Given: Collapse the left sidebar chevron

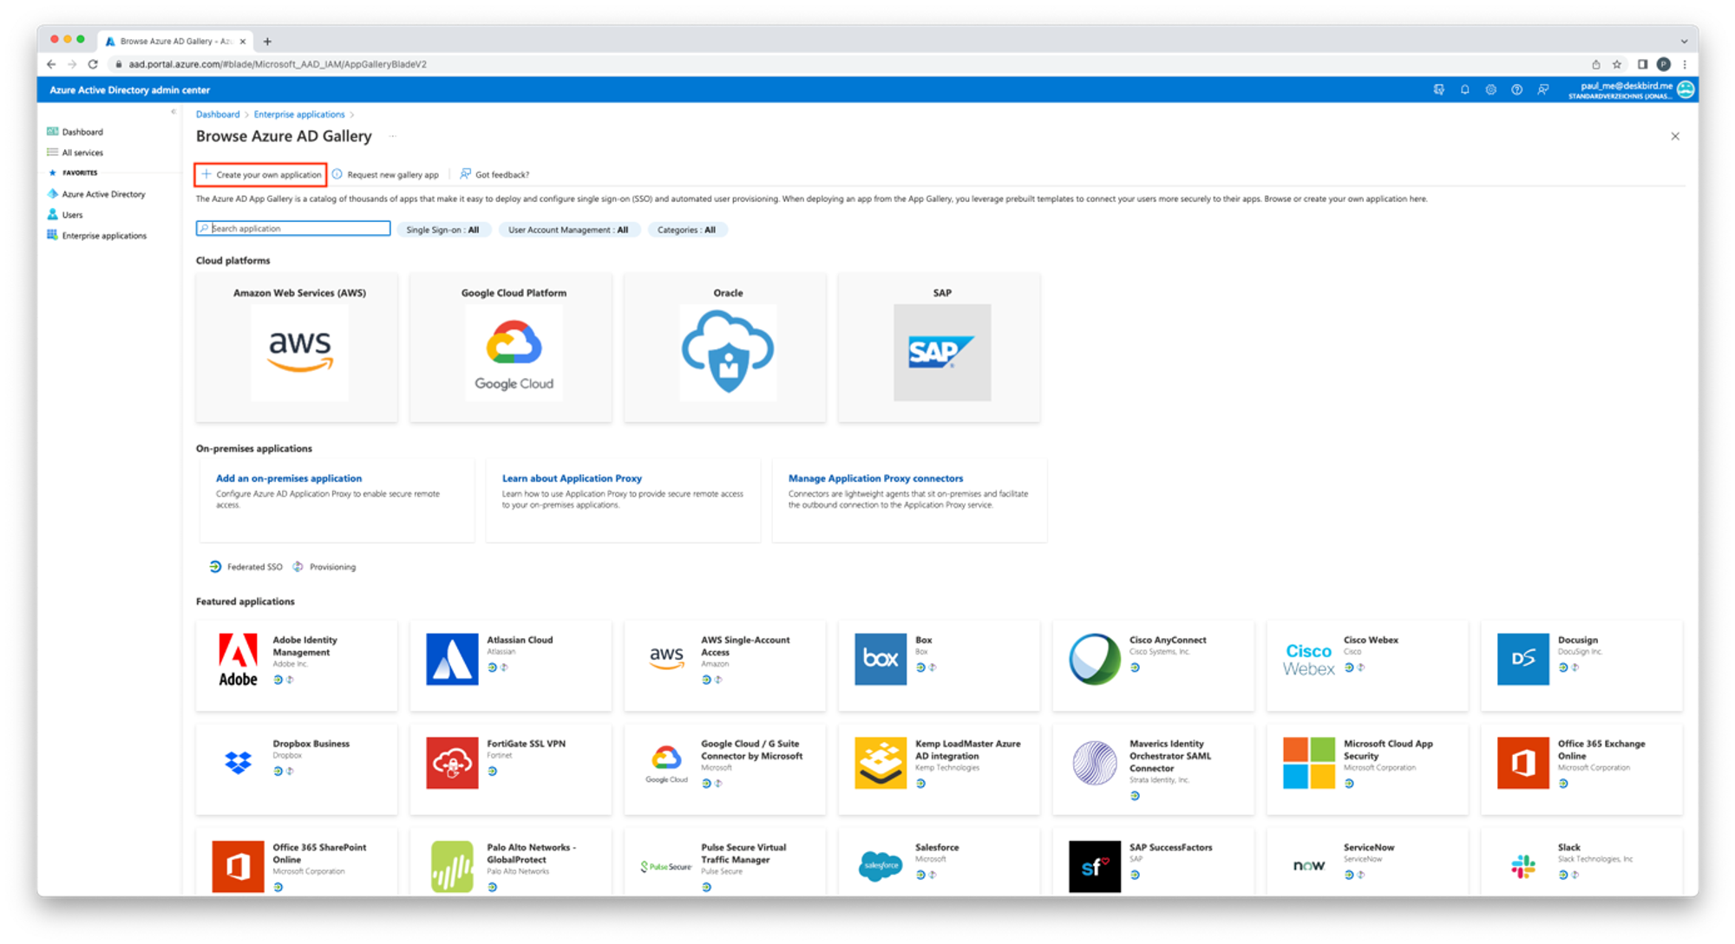Looking at the screenshot, I should click(173, 112).
